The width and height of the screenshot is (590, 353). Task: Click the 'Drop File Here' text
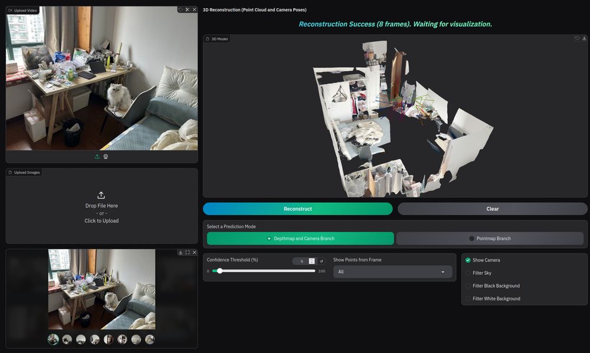click(x=101, y=206)
